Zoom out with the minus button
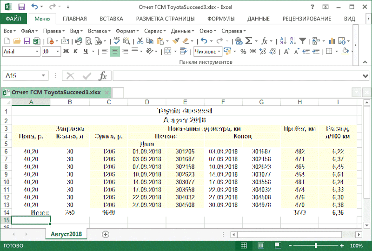This screenshot has width=372, height=251. pos(290,245)
